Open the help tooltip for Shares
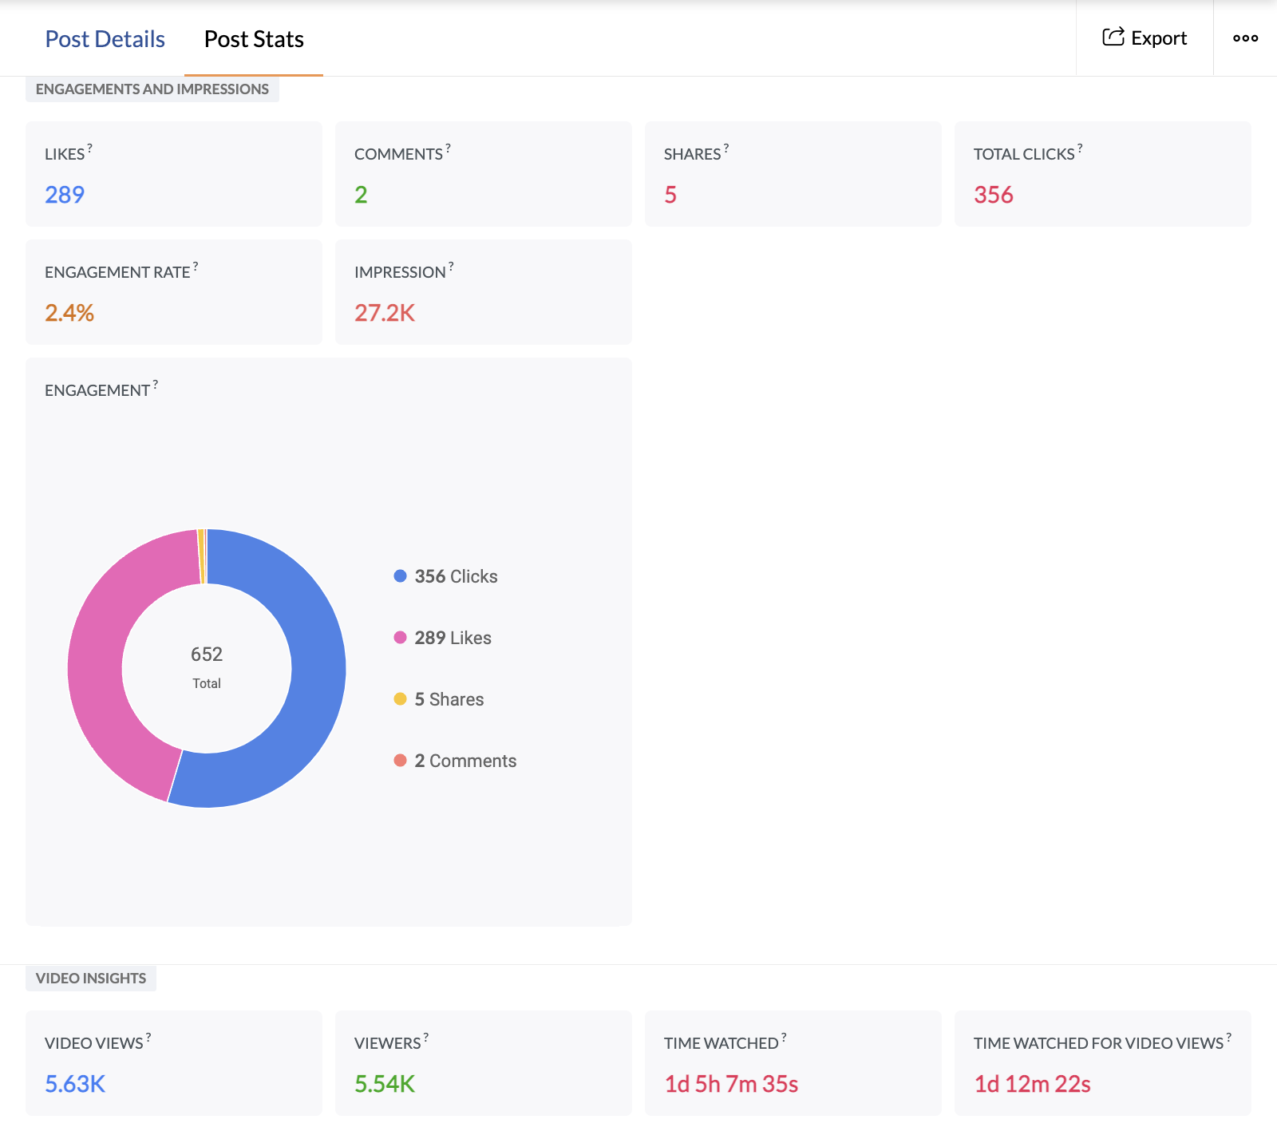This screenshot has height=1135, width=1277. tap(725, 148)
